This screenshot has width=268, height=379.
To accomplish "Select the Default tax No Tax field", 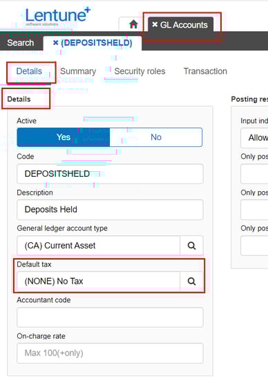I will (x=99, y=281).
